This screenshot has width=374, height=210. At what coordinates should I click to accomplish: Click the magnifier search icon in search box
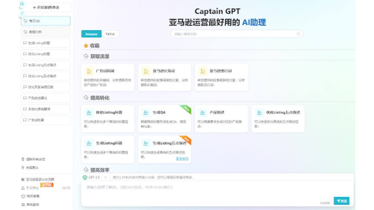pos(298,34)
